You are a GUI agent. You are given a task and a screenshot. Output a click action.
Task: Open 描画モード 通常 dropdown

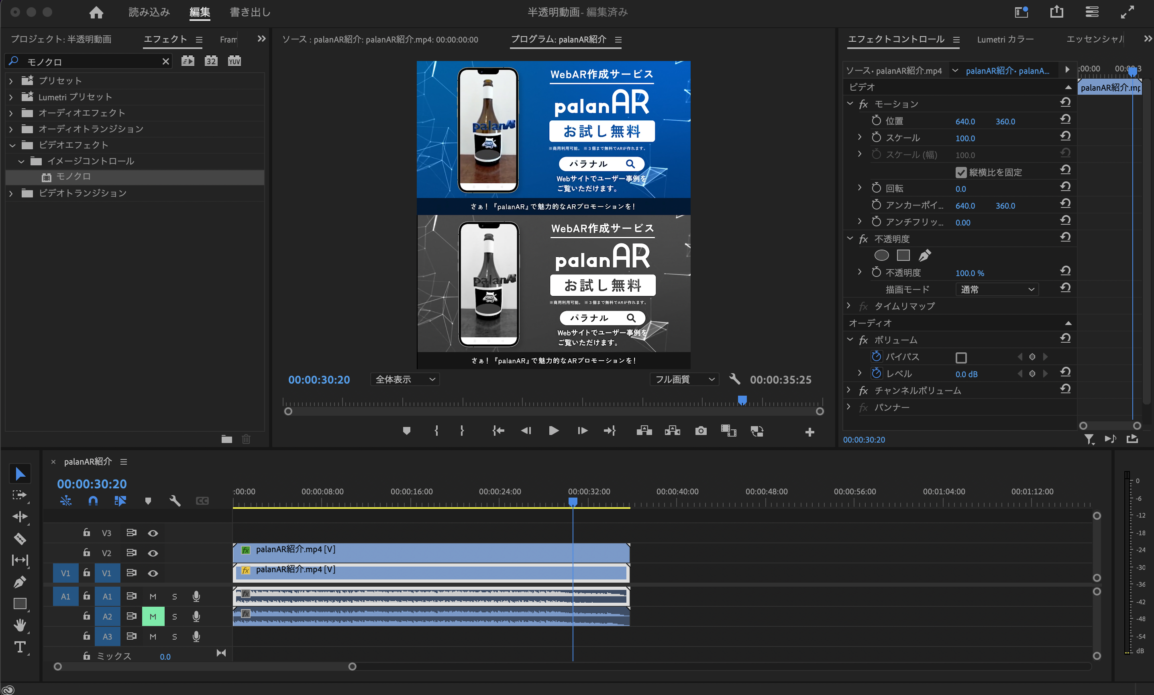[997, 289]
